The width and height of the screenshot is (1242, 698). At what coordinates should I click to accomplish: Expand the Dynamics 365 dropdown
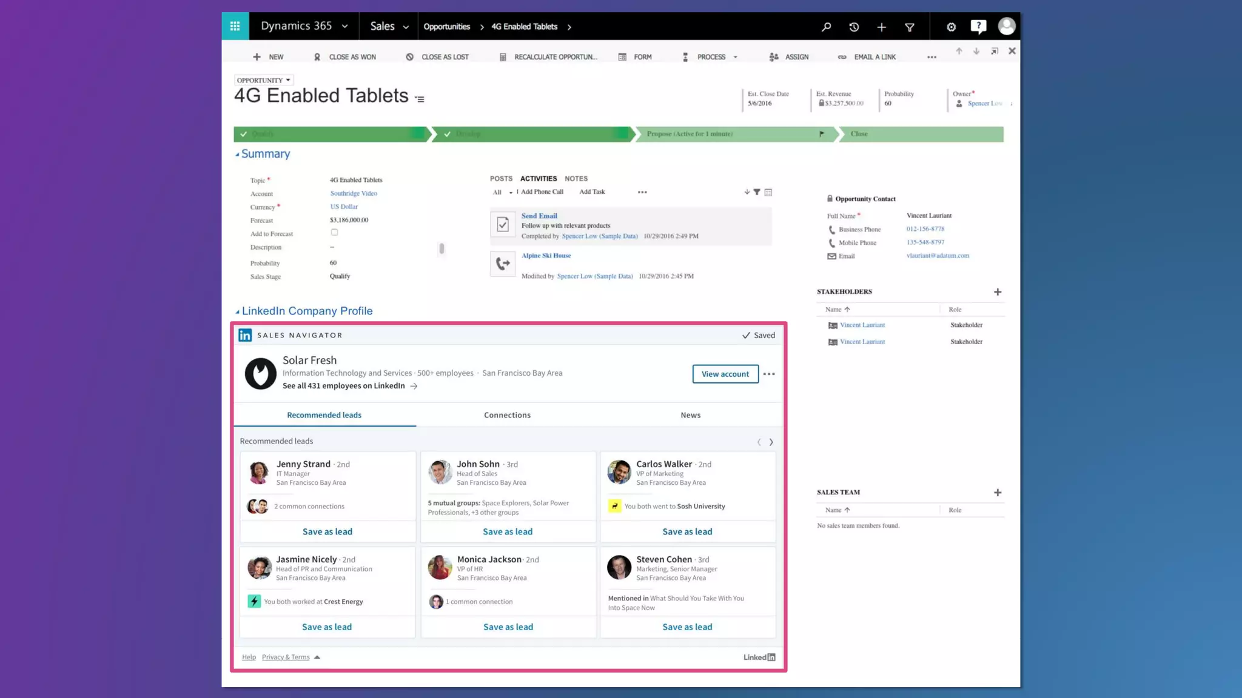click(x=345, y=27)
